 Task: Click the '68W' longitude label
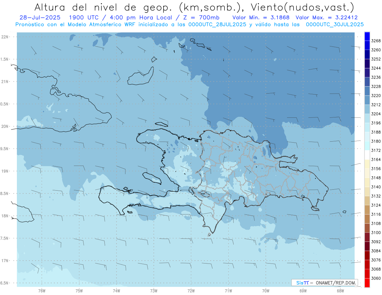click(x=340, y=291)
